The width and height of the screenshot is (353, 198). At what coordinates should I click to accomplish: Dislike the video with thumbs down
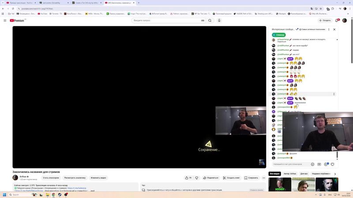pyautogui.click(x=196, y=178)
